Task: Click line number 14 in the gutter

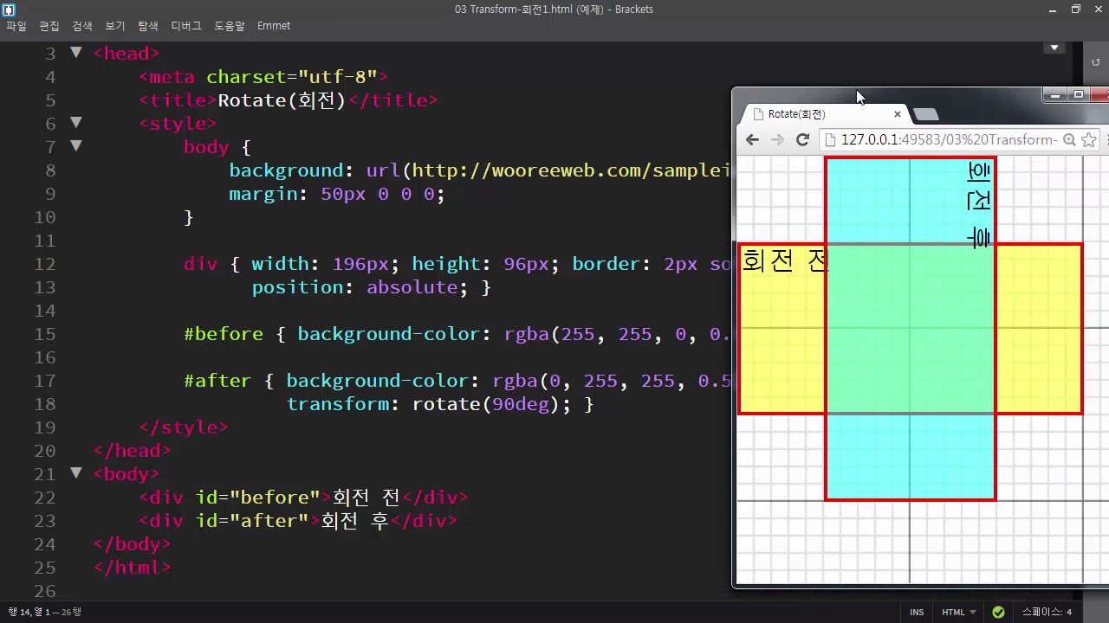Action: (x=45, y=311)
